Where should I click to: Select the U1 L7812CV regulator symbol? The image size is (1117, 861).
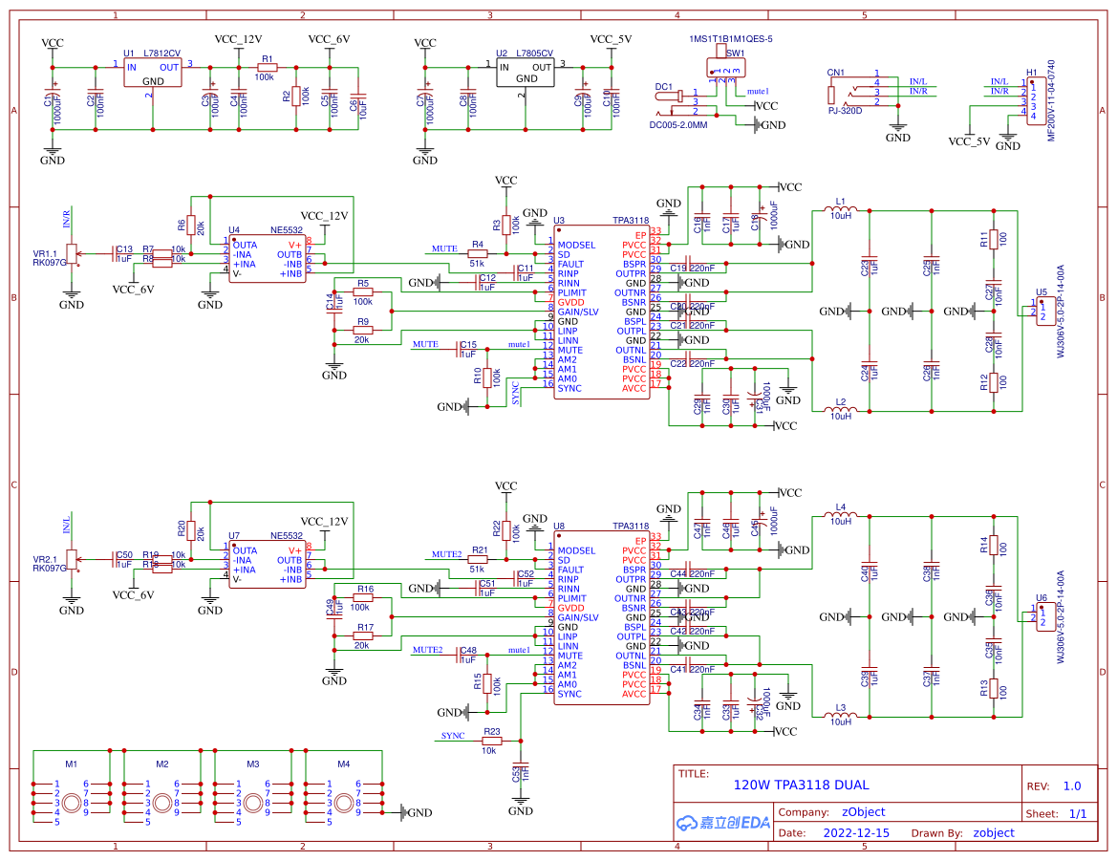[x=151, y=73]
